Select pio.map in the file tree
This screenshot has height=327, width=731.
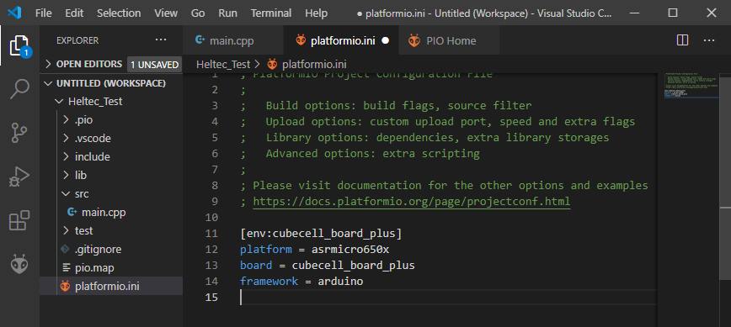coord(94,268)
